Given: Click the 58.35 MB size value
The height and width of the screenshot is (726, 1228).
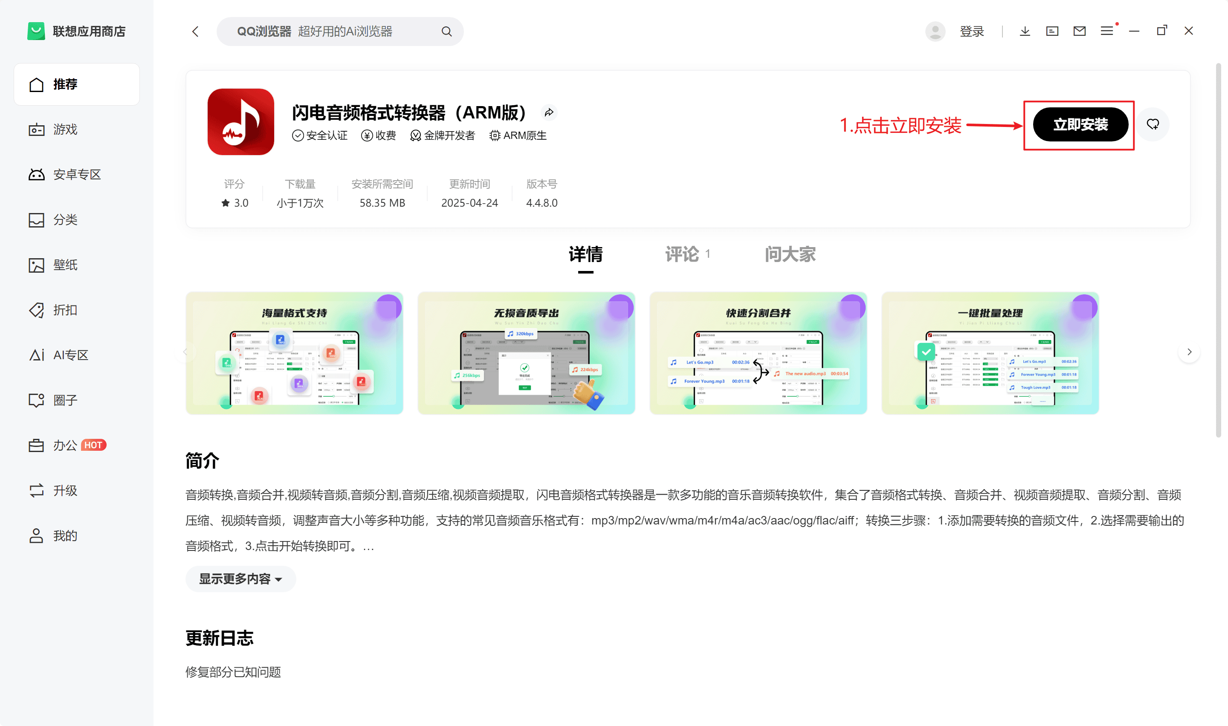Looking at the screenshot, I should click(x=382, y=203).
